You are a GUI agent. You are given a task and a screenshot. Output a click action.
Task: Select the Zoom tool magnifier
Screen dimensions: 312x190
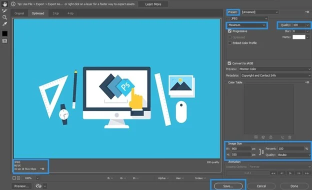4,17
